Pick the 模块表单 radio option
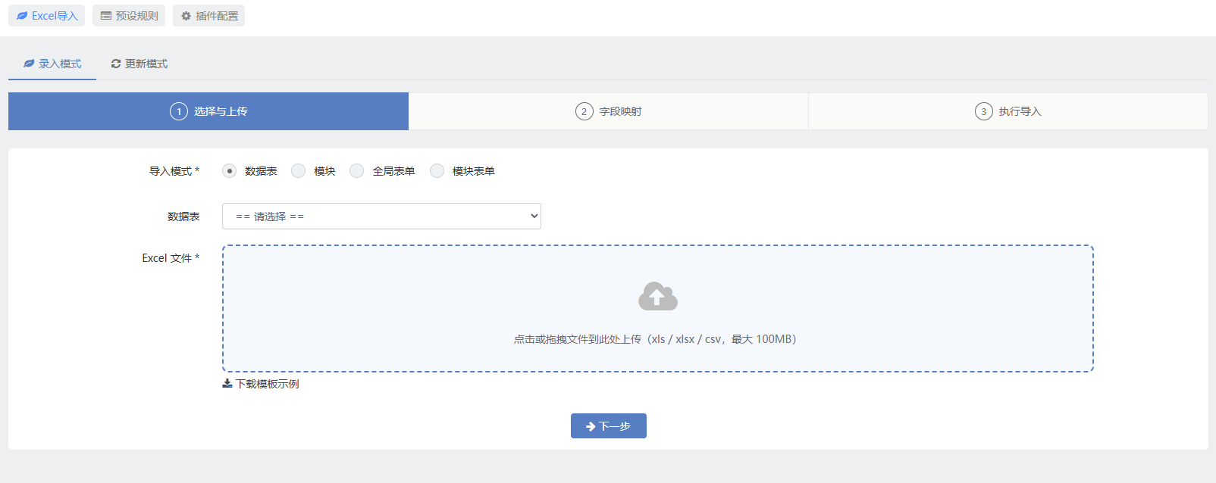 [437, 171]
